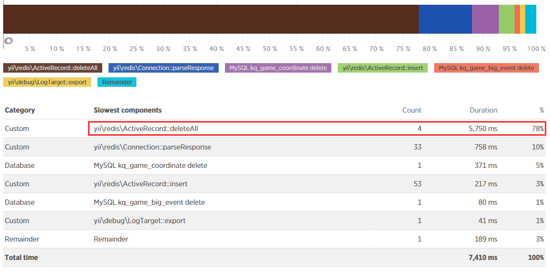Viewport: 550px width, 271px height.
Task: Open the MySQL kq_game_big_event delete table row
Action: pyautogui.click(x=274, y=202)
